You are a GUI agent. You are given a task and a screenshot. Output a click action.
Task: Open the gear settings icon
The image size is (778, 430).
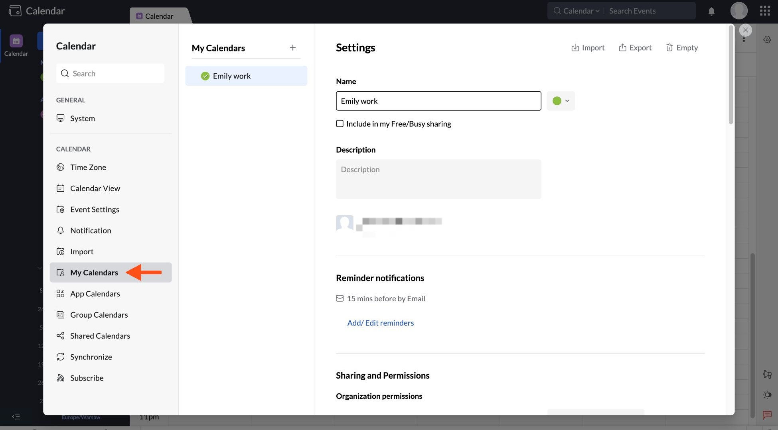767,40
